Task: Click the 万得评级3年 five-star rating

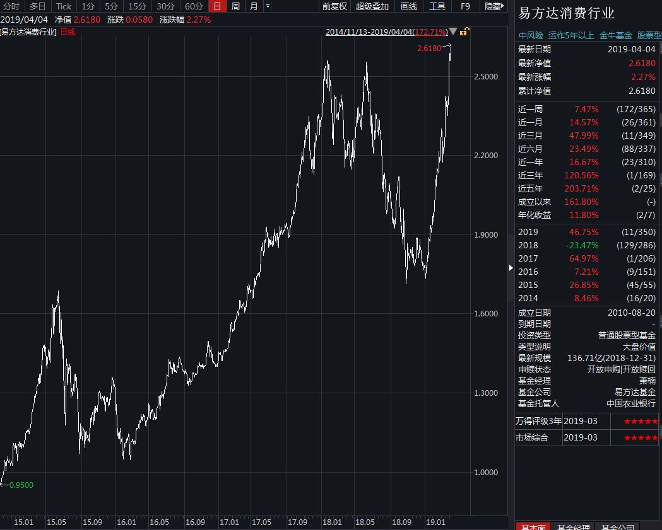Action: click(641, 421)
